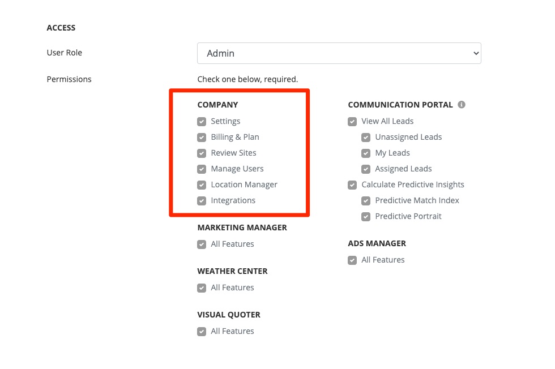Click the Admin role select arrow
The width and height of the screenshot is (555, 369).
475,53
